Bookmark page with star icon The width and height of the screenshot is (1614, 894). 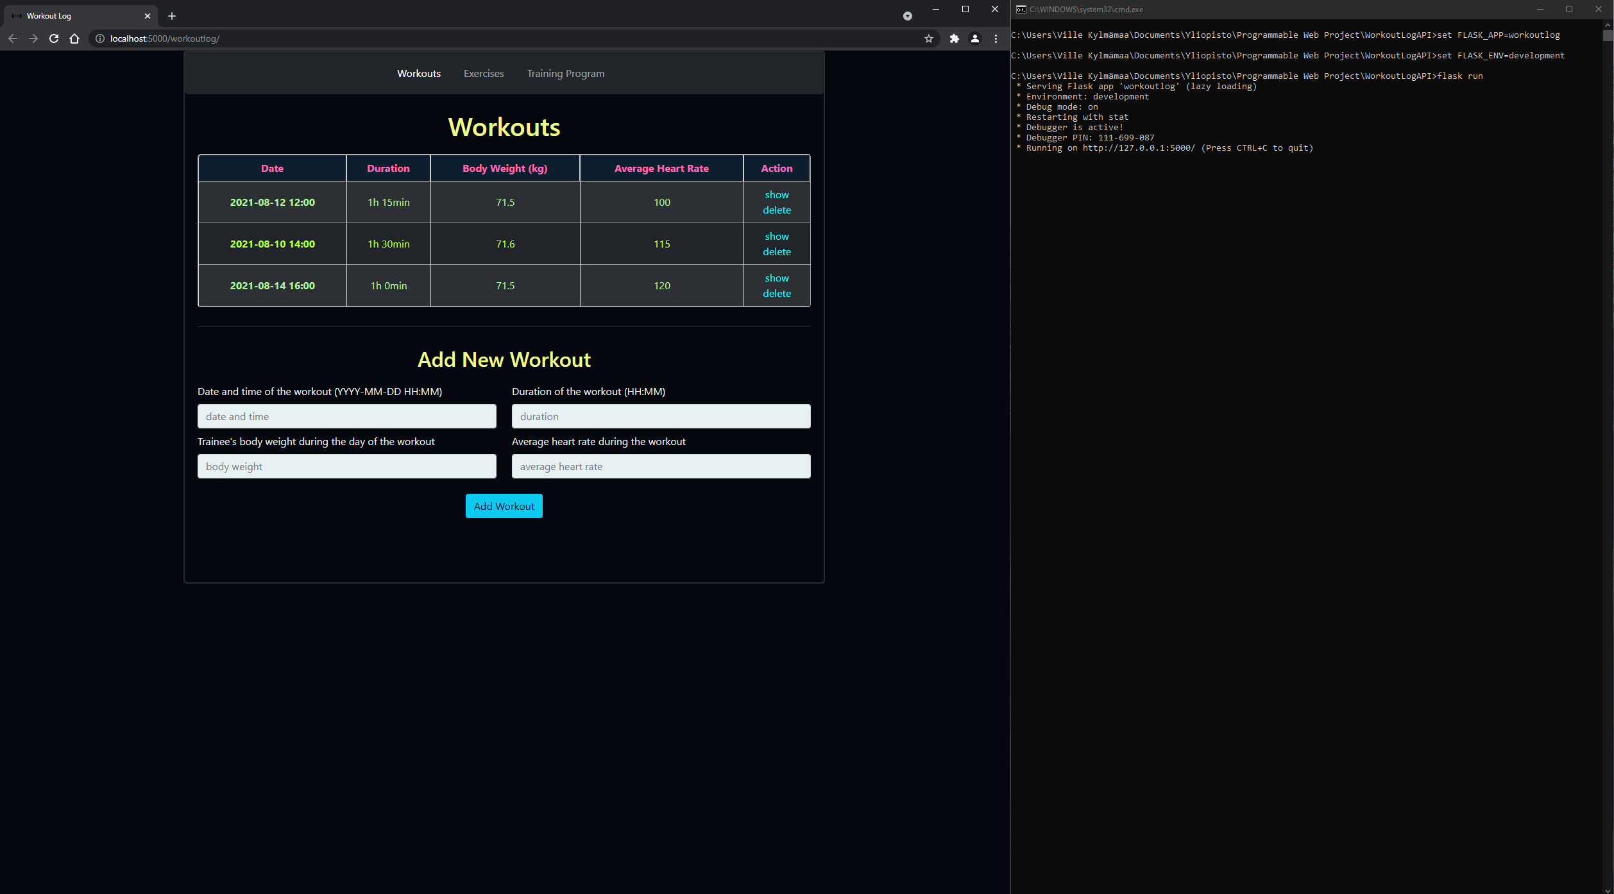tap(928, 38)
